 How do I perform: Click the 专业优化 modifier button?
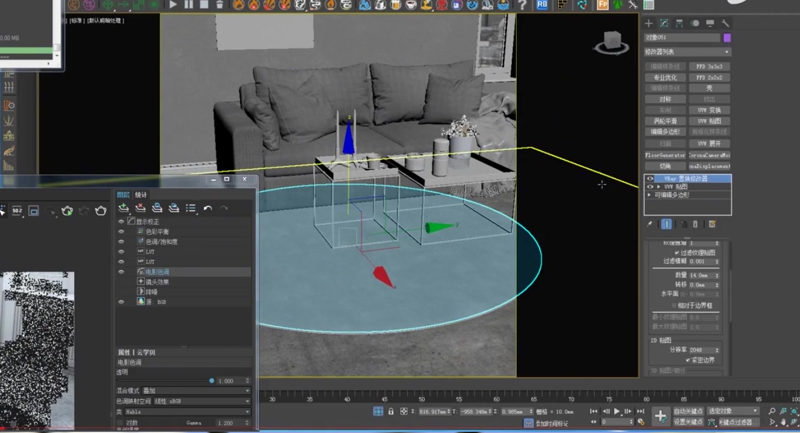[x=665, y=78]
